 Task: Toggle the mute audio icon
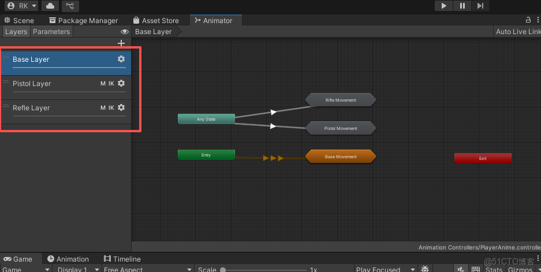coord(461,269)
